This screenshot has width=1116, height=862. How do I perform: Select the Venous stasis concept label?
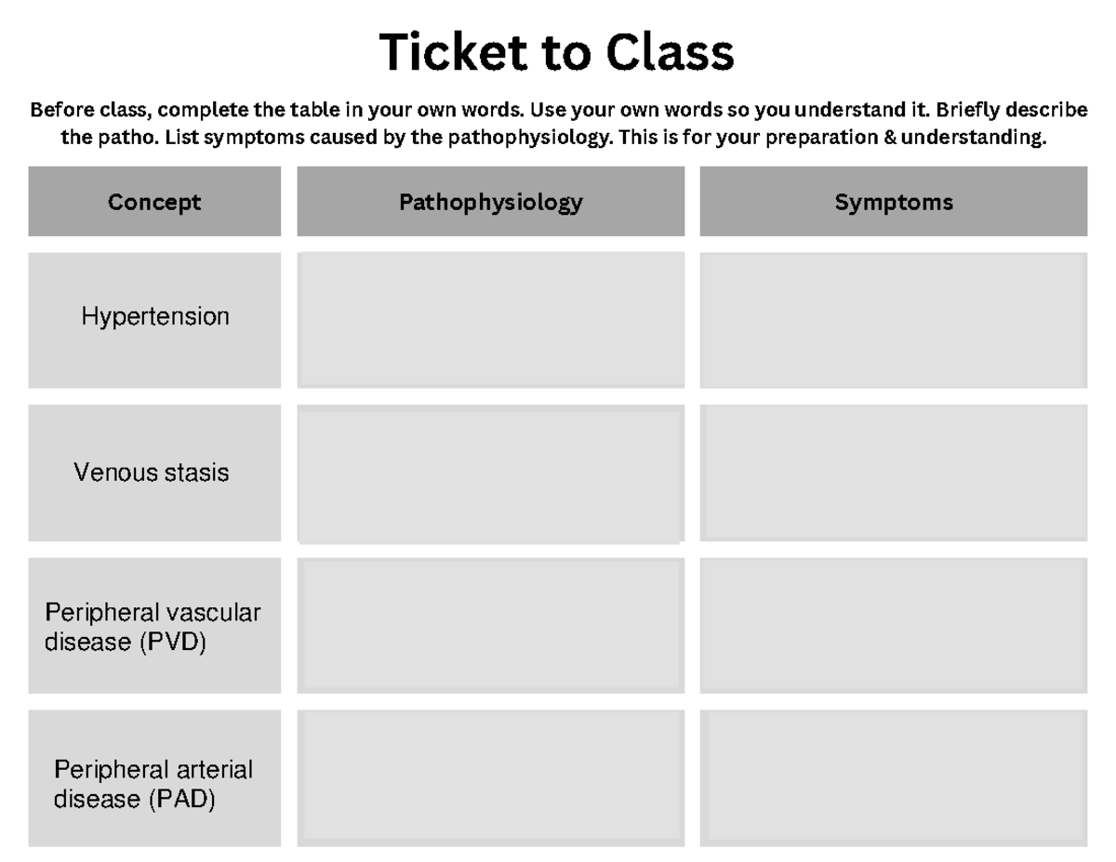click(x=152, y=472)
